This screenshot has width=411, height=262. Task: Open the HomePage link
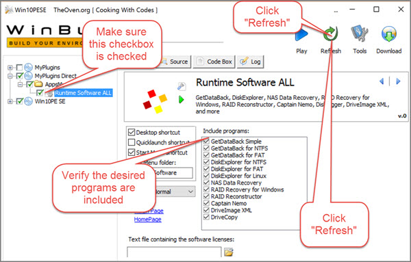[147, 220]
